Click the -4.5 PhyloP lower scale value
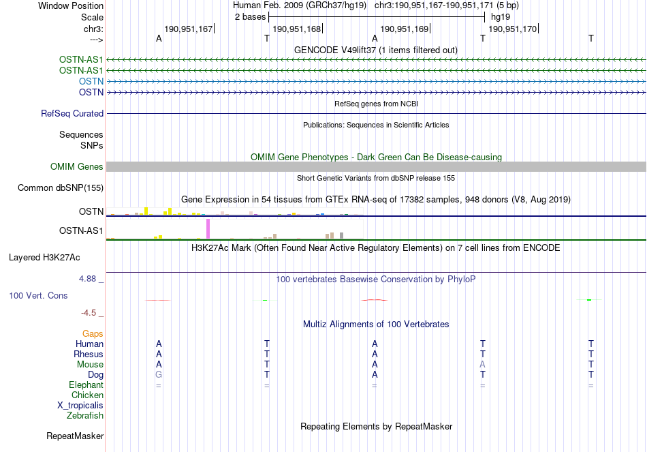Image resolution: width=647 pixels, height=452 pixels. (89, 313)
